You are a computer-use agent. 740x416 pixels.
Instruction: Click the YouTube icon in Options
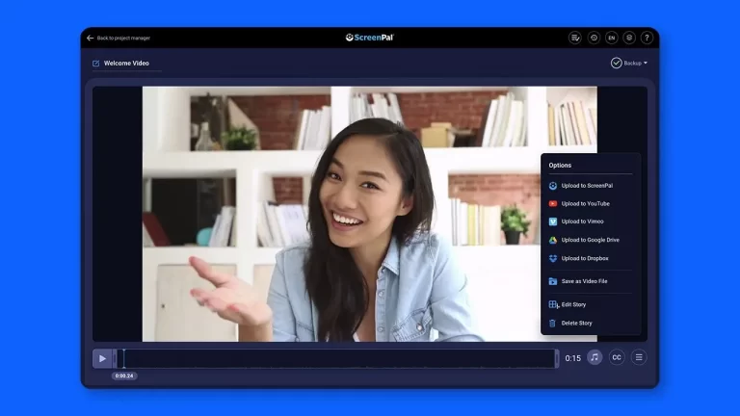click(553, 204)
